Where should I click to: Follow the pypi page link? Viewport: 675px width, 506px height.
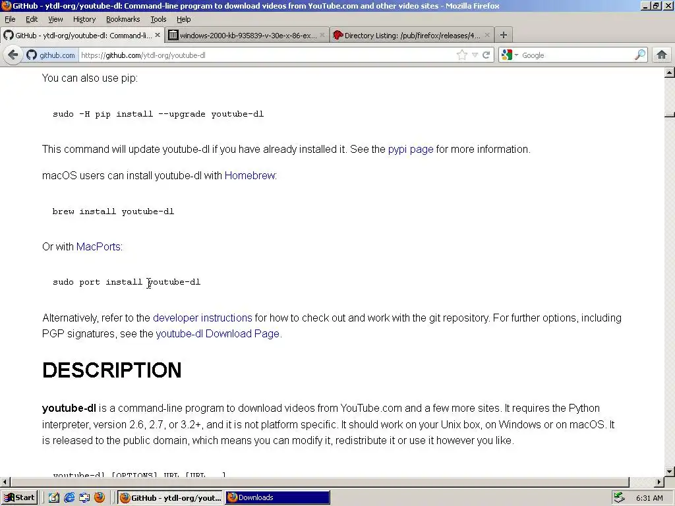click(x=411, y=150)
